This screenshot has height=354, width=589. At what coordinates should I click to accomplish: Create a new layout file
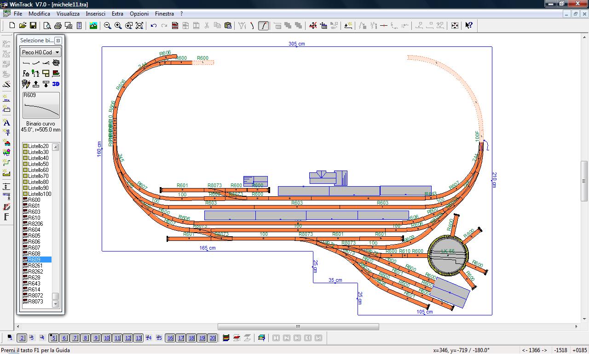point(12,26)
